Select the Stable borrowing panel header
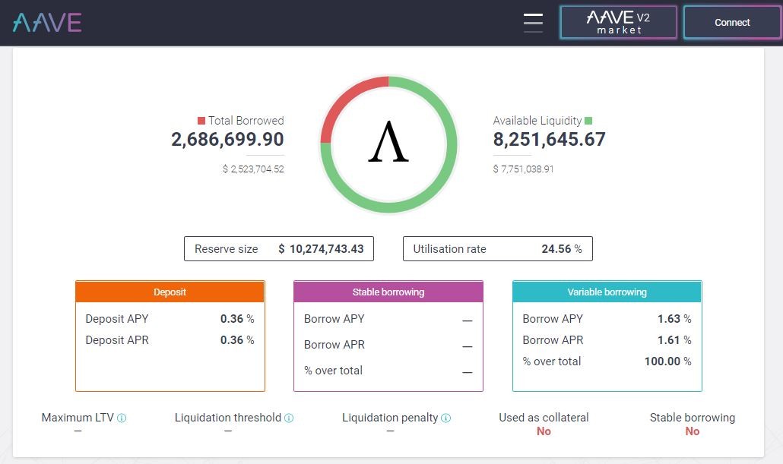This screenshot has width=783, height=464. pos(388,292)
